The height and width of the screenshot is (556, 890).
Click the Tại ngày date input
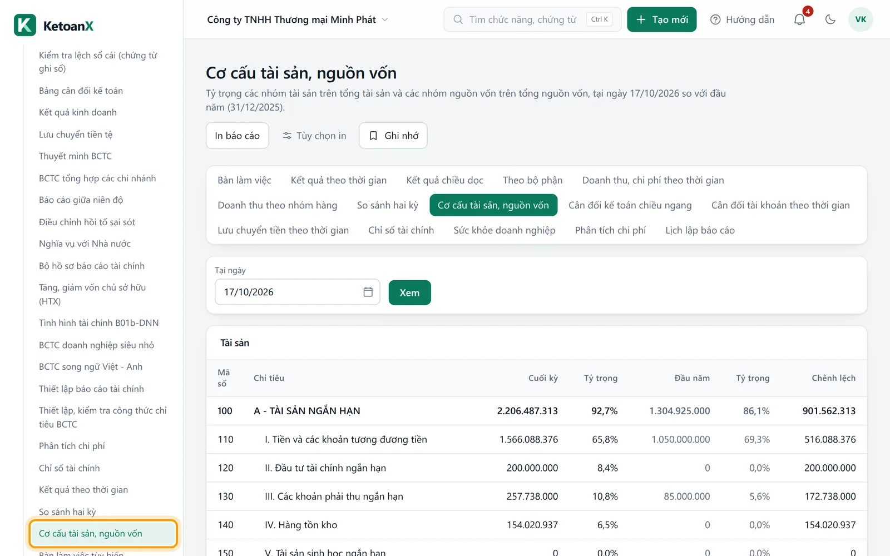click(298, 292)
